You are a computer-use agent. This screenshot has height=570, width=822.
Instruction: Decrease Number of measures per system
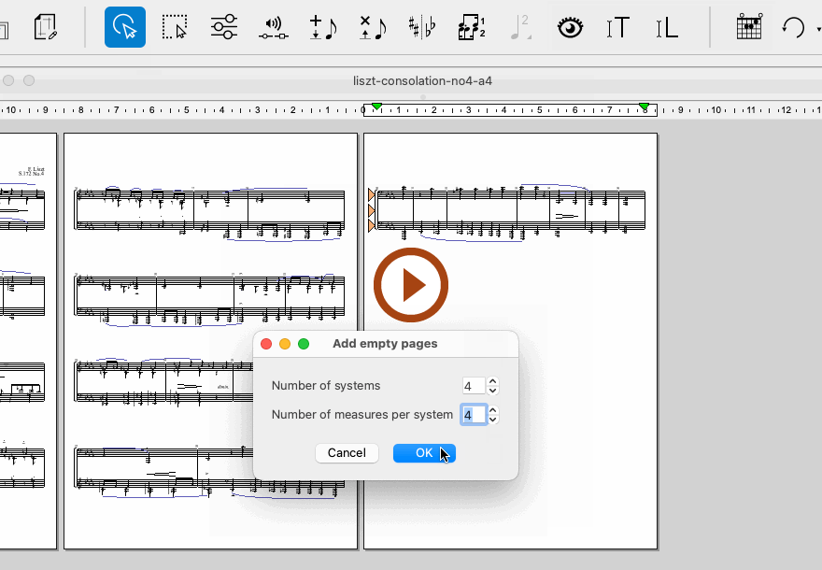[492, 420]
